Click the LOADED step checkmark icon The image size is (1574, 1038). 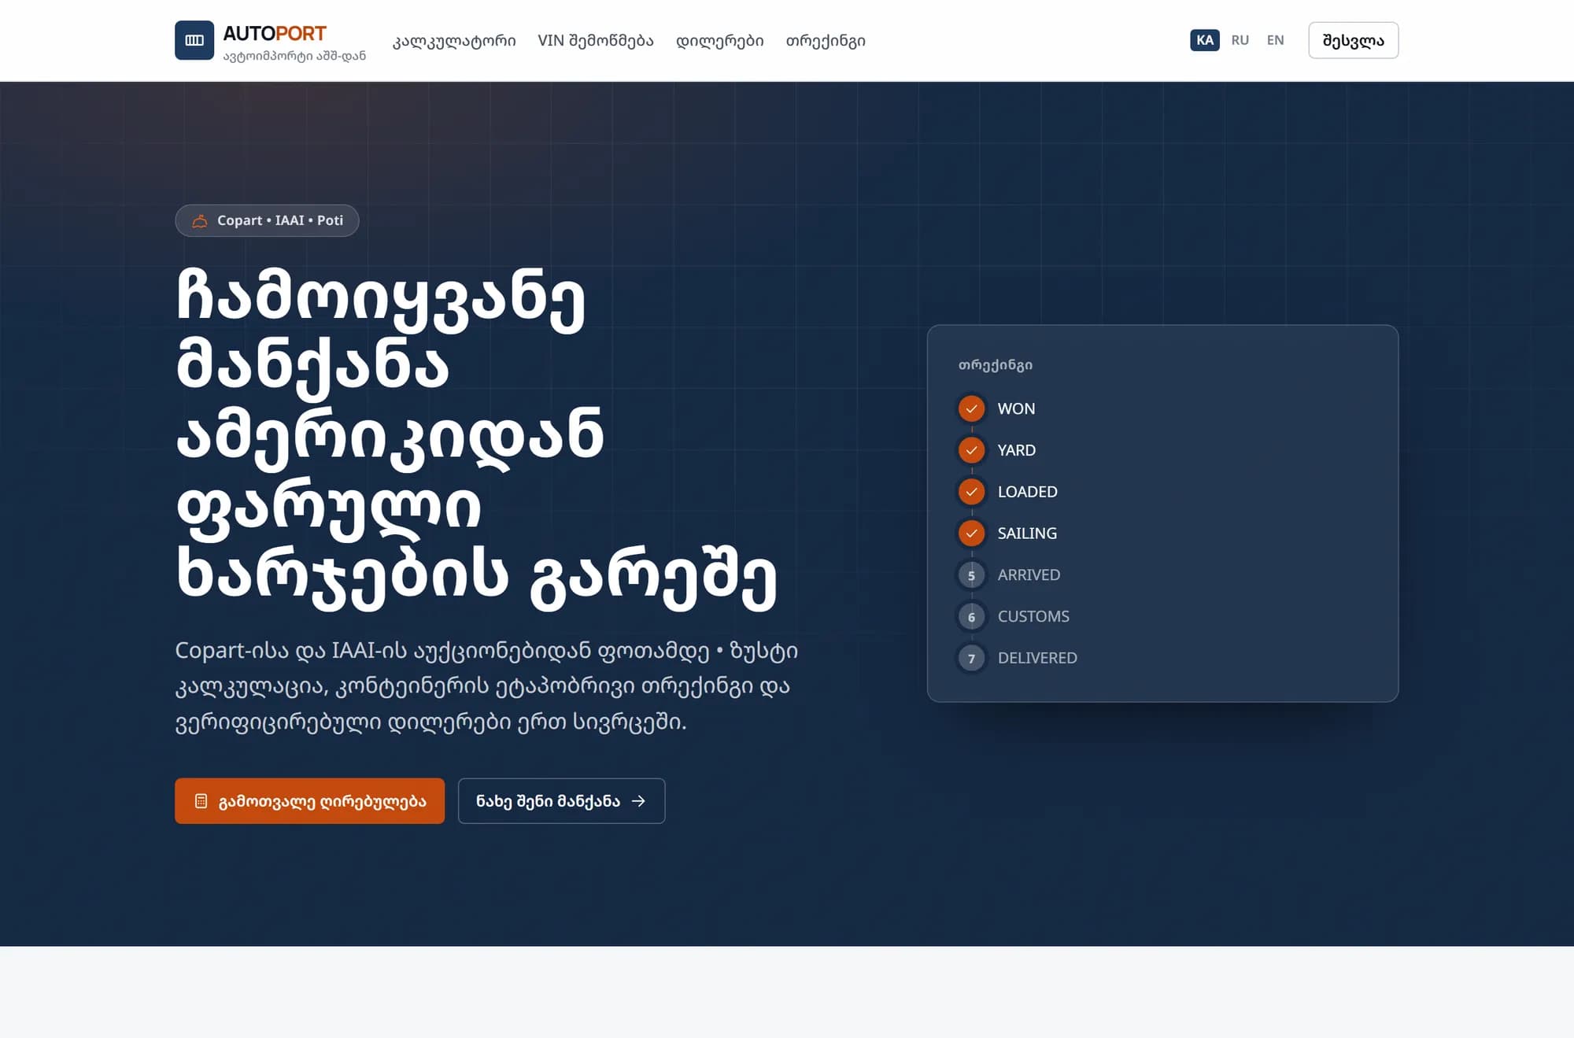coord(971,492)
